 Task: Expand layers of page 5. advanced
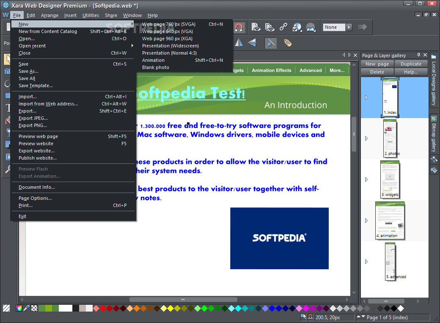point(366,262)
